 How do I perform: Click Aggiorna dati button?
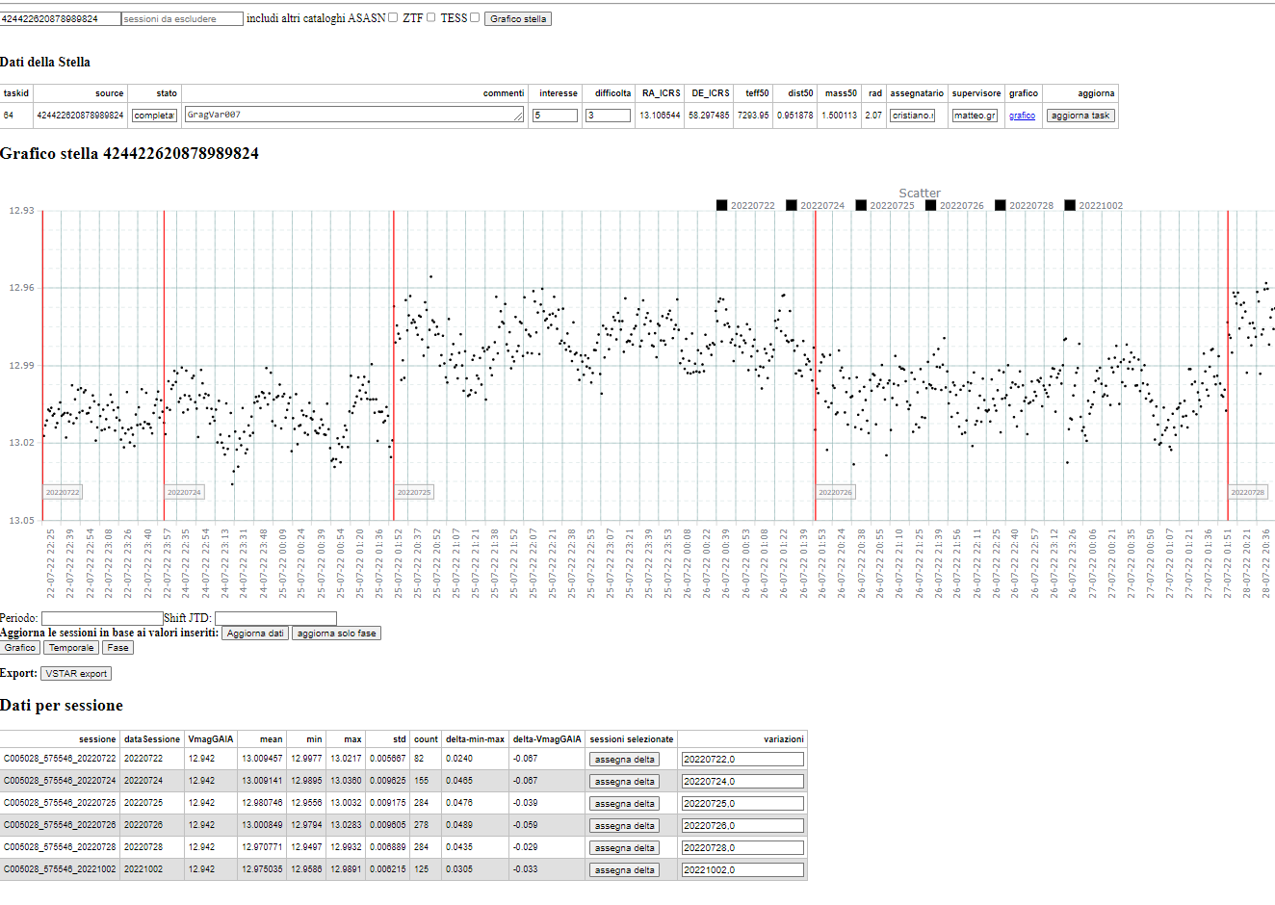pos(255,633)
